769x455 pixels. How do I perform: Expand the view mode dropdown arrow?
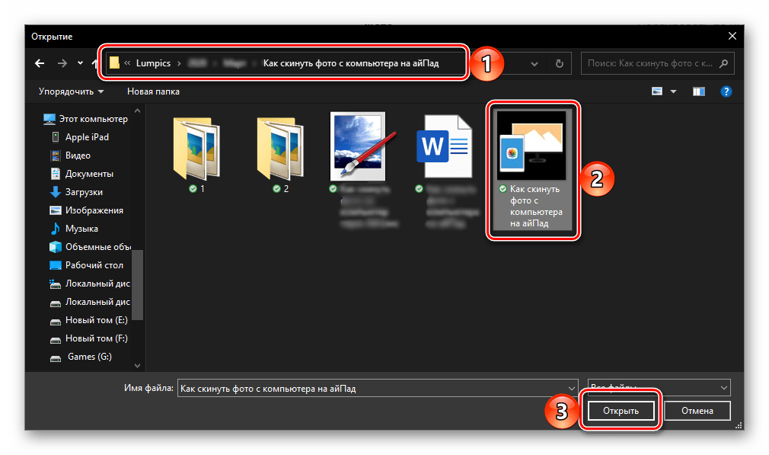pos(673,91)
